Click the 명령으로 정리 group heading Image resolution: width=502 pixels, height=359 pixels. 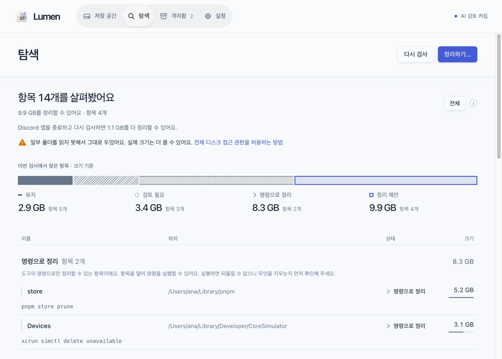pyautogui.click(x=40, y=261)
